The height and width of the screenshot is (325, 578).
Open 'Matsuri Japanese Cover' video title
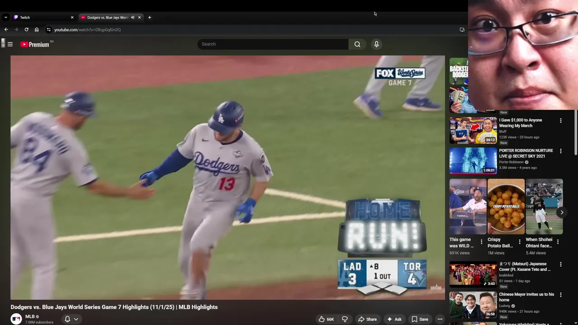[525, 266]
